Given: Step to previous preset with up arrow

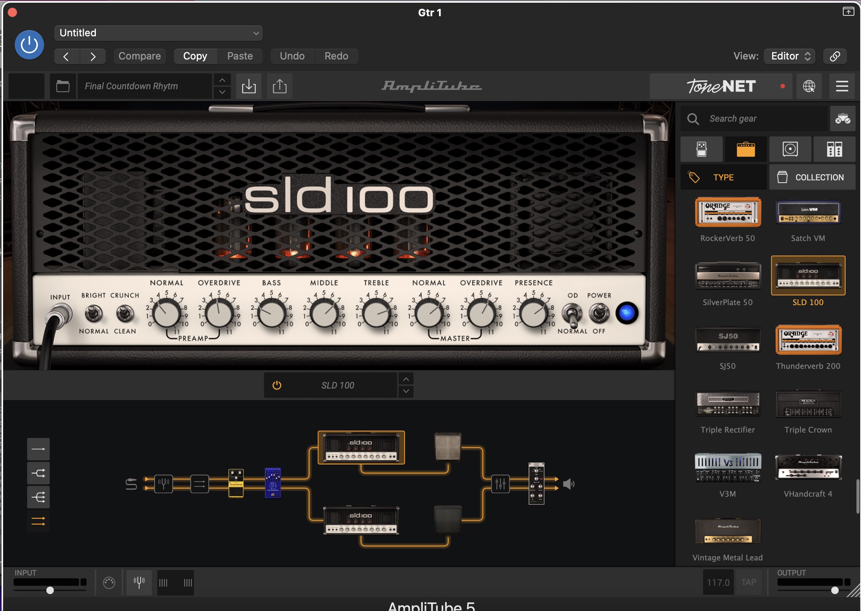Looking at the screenshot, I should (222, 80).
